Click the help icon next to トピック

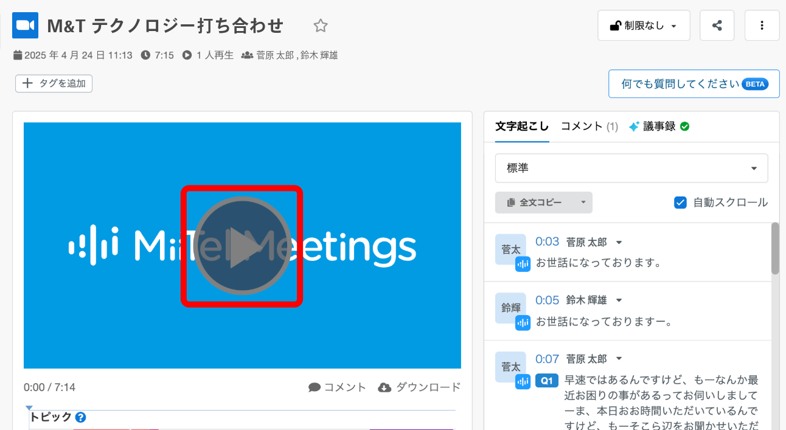80,417
